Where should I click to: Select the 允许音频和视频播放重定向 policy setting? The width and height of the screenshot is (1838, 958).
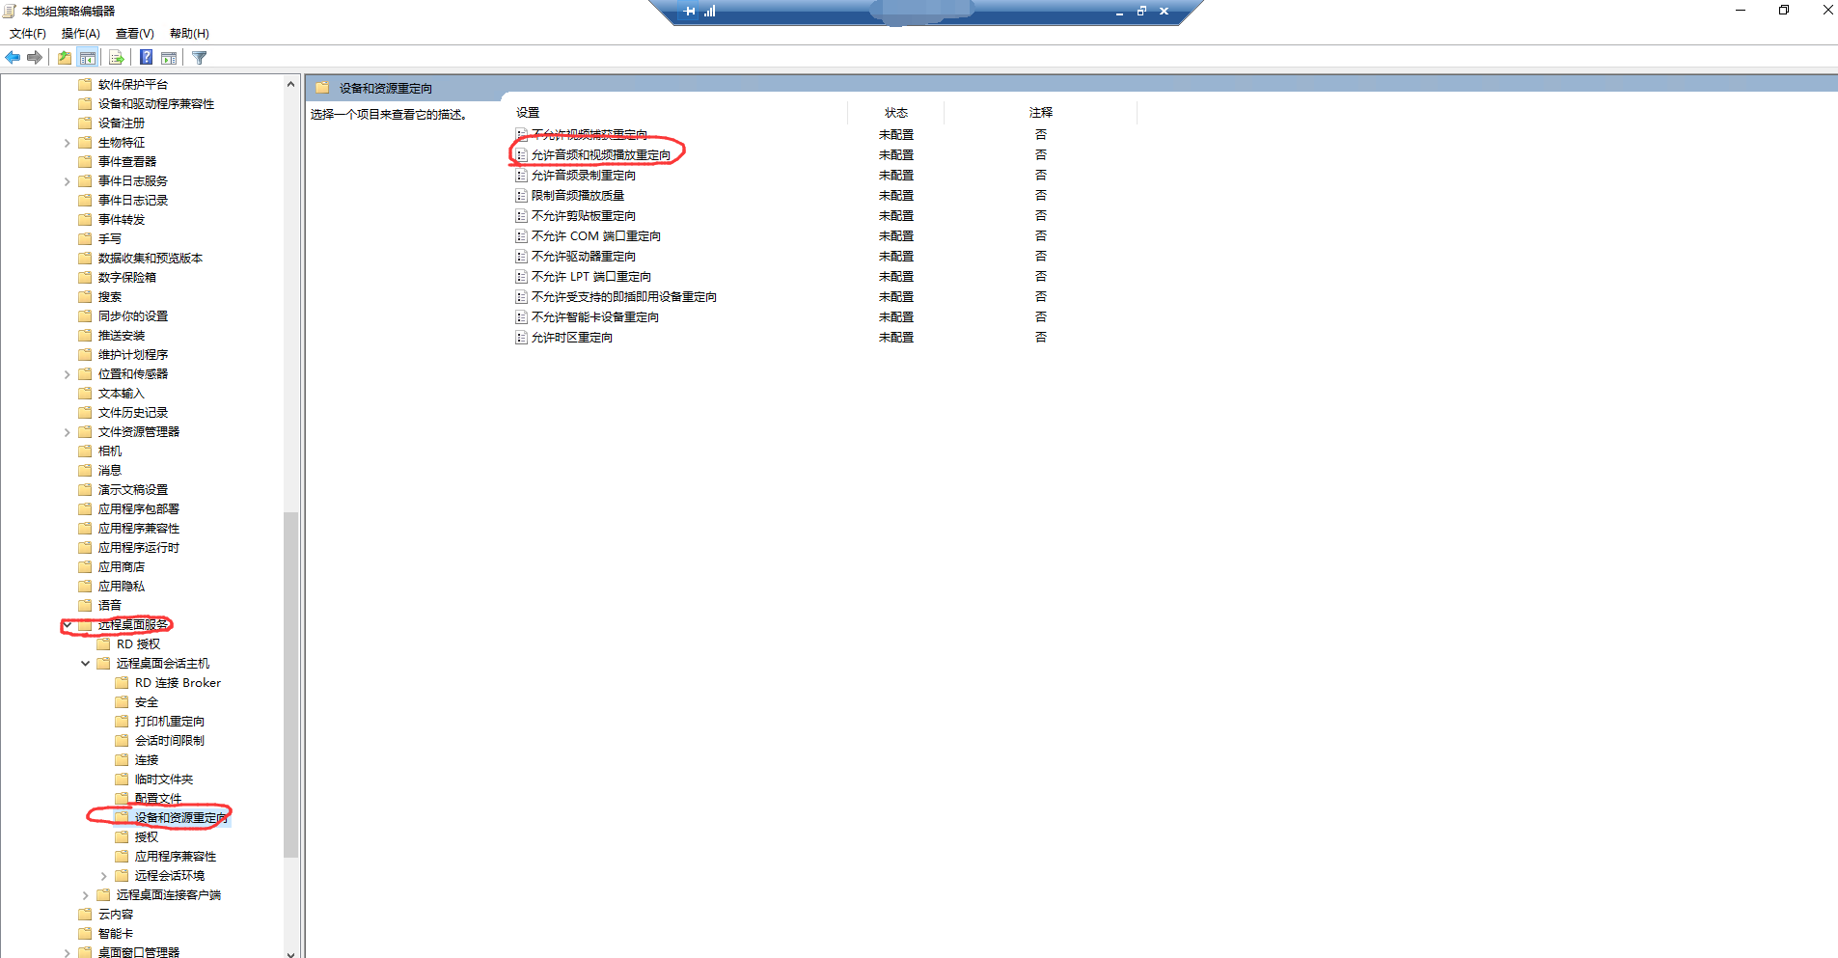click(600, 155)
